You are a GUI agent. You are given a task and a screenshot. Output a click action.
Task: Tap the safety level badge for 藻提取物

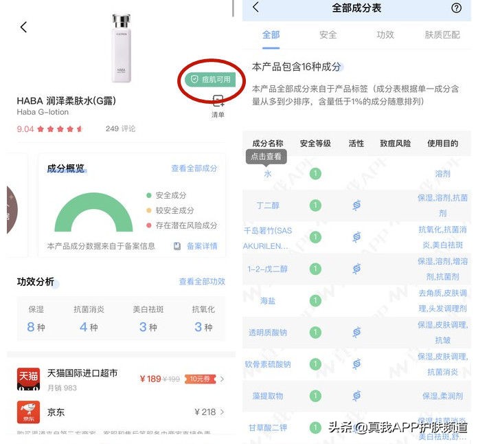coord(315,396)
